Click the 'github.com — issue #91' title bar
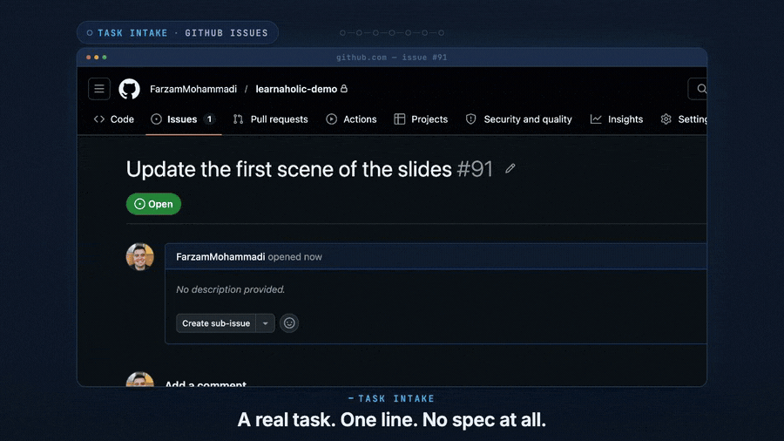 click(392, 58)
